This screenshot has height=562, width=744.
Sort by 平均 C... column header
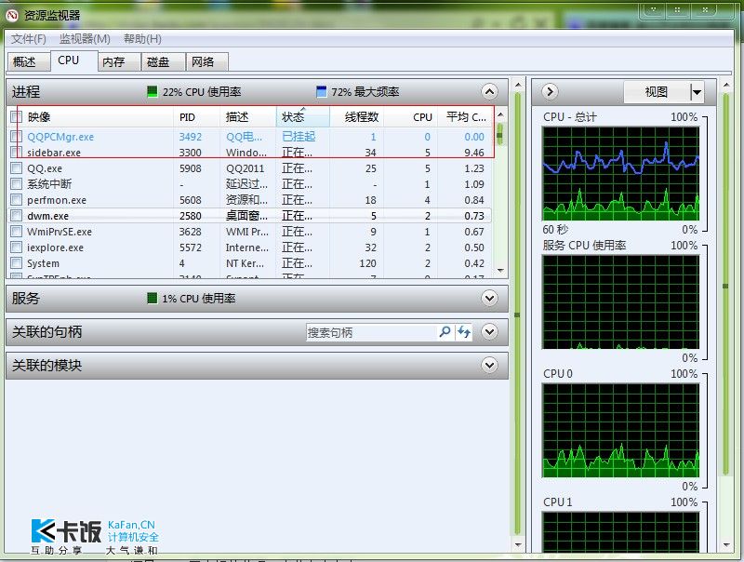[x=466, y=116]
